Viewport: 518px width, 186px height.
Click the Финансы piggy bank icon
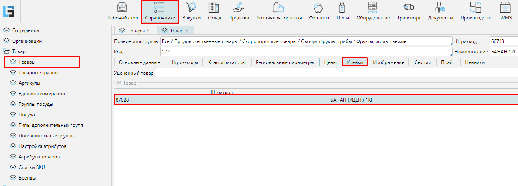tap(319, 7)
